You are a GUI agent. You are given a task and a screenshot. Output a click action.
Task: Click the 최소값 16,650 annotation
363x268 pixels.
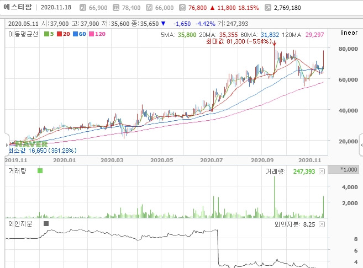43,151
